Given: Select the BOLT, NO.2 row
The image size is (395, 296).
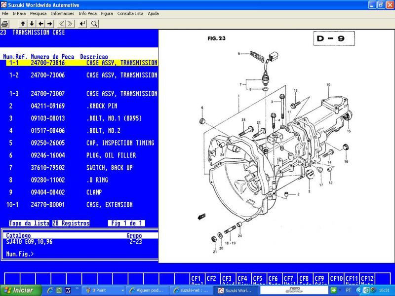Looking at the screenshot, I should pos(82,131).
